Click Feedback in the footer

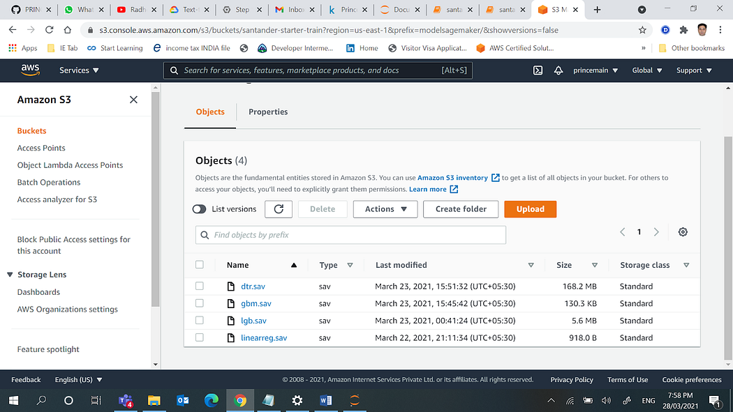pyautogui.click(x=26, y=380)
